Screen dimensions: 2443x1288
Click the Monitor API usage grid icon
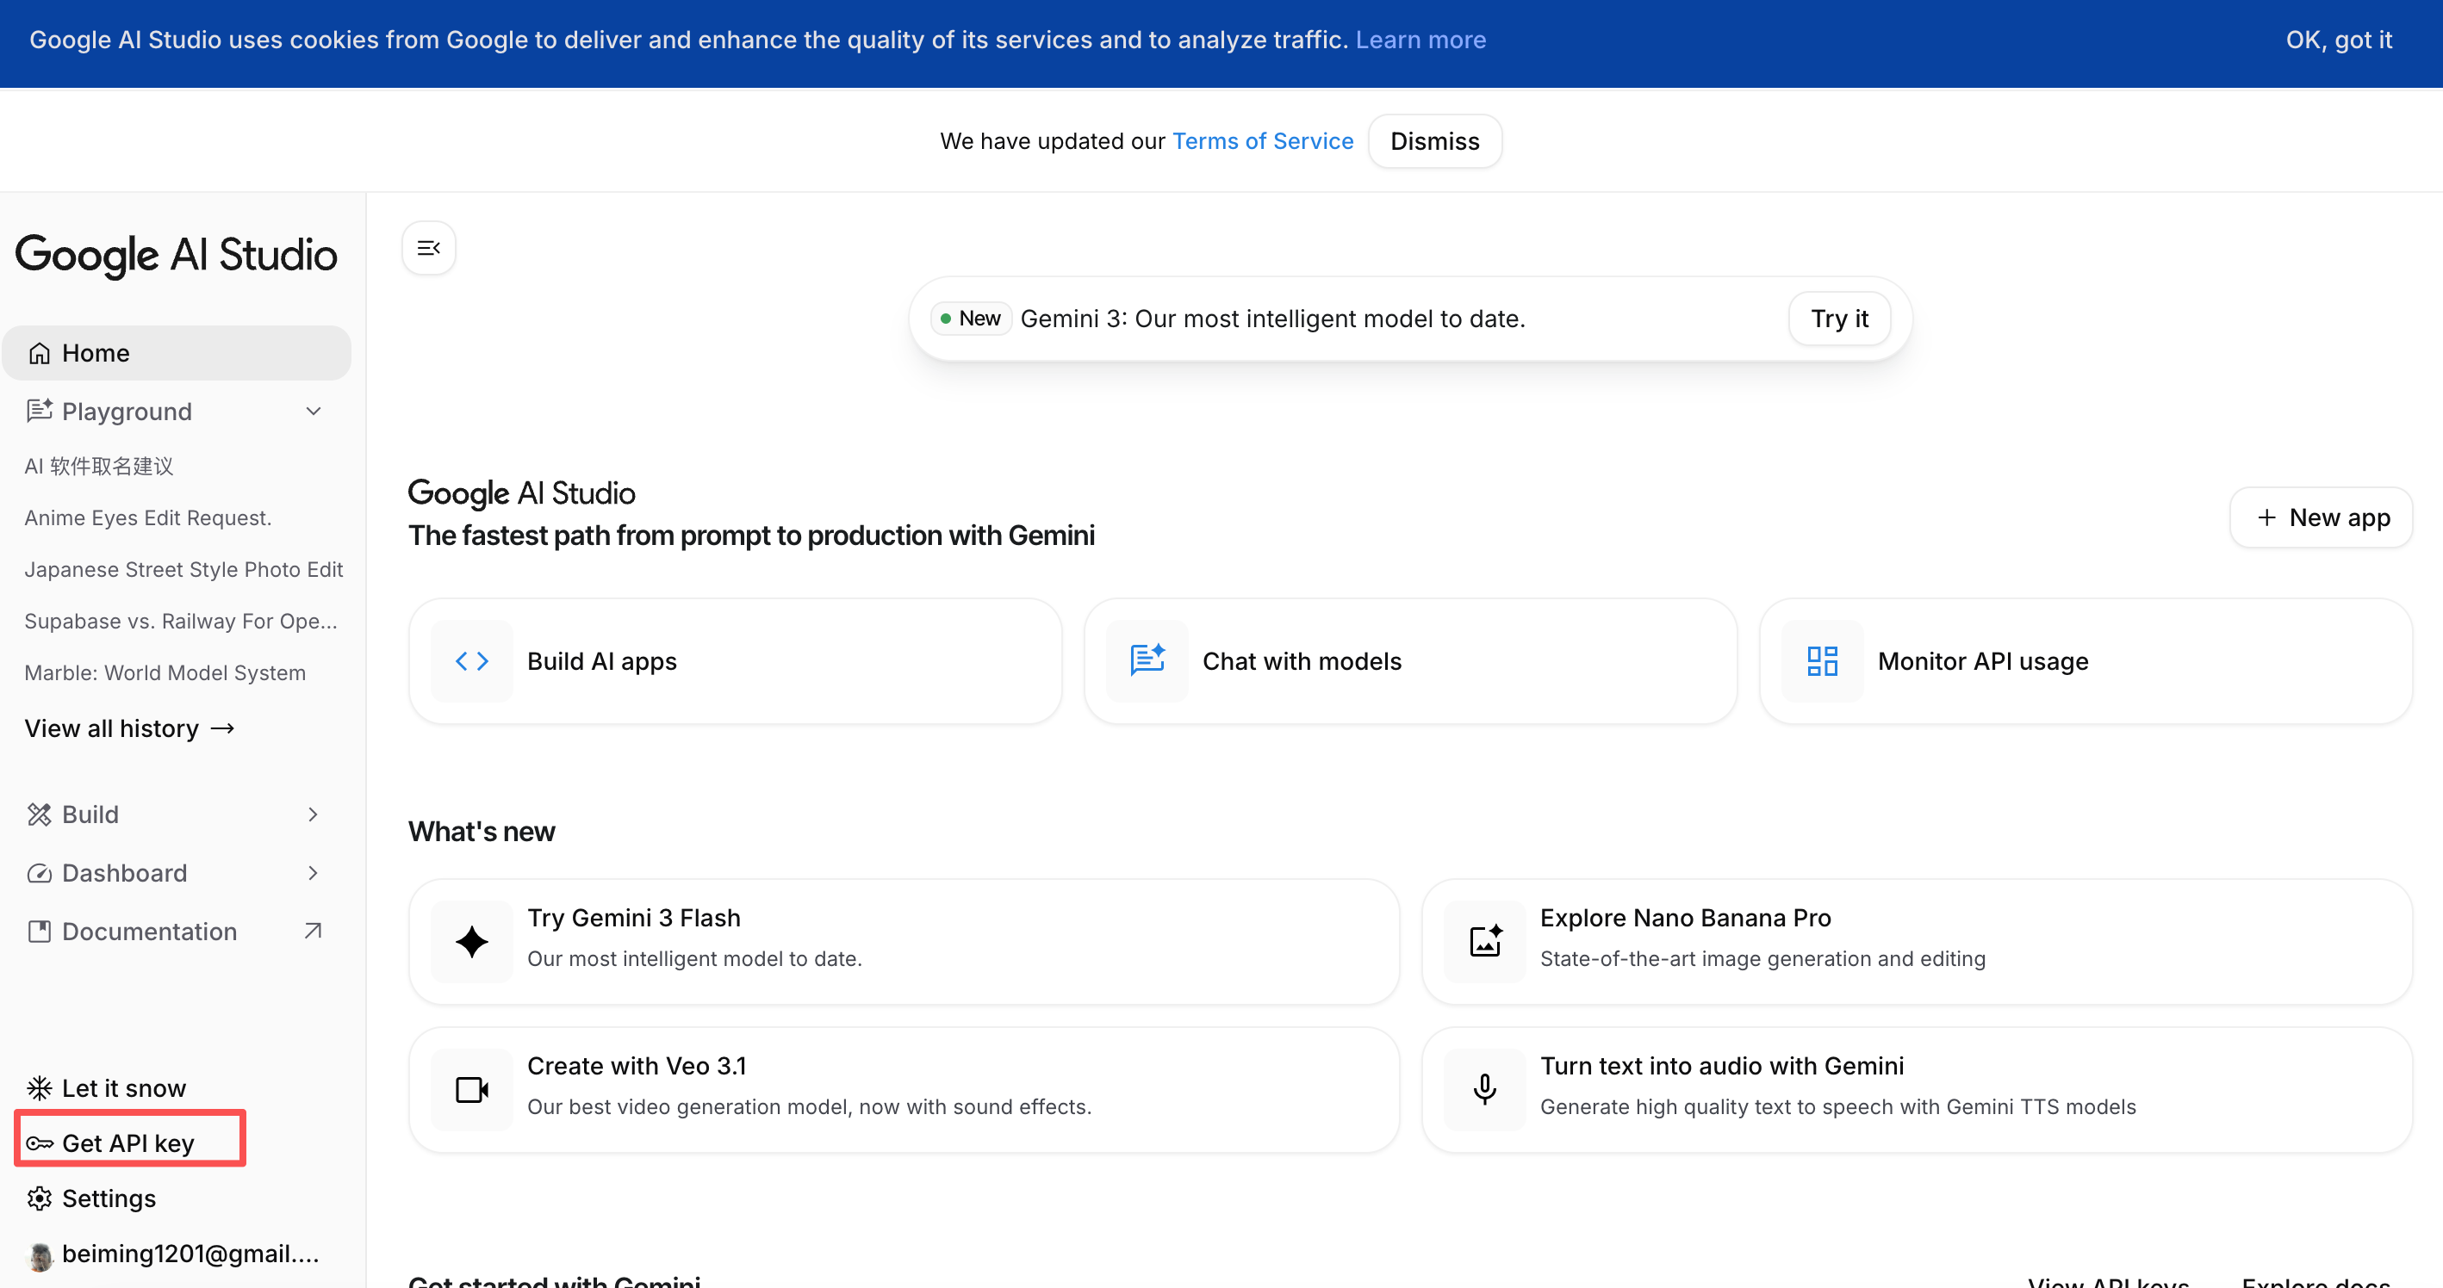1822,660
